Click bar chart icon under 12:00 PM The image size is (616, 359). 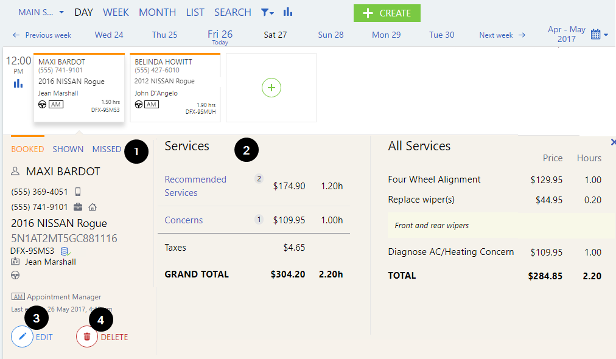tap(18, 84)
